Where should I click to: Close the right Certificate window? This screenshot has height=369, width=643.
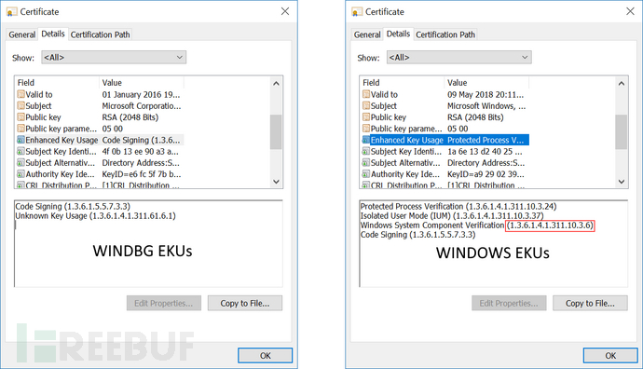(630, 11)
